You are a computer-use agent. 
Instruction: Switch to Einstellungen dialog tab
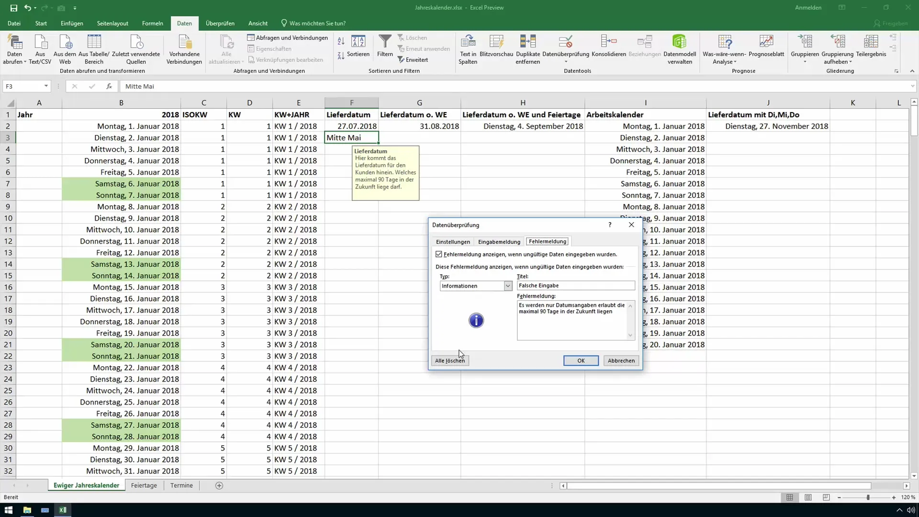click(453, 242)
